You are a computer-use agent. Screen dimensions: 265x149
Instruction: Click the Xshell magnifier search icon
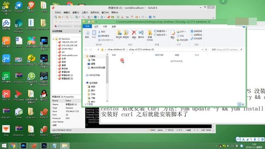[84, 17]
